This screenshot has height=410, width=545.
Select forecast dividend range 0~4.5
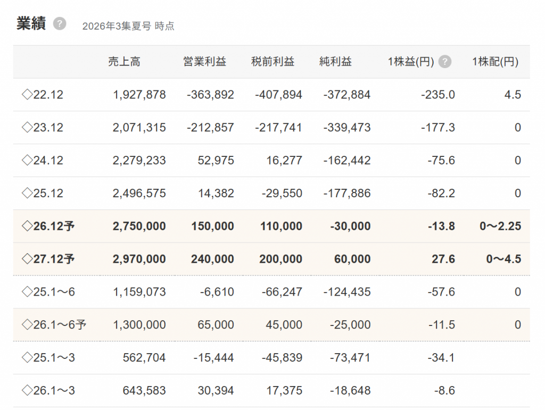(503, 259)
